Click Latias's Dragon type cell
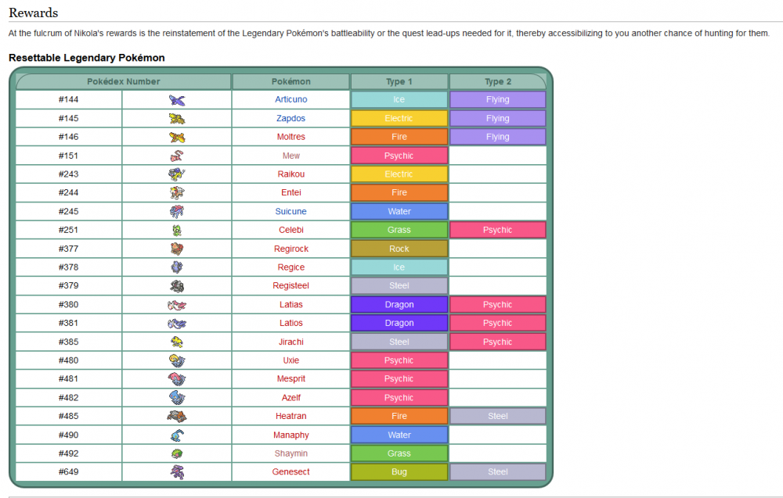Screen dimensions: 783x498 point(399,305)
